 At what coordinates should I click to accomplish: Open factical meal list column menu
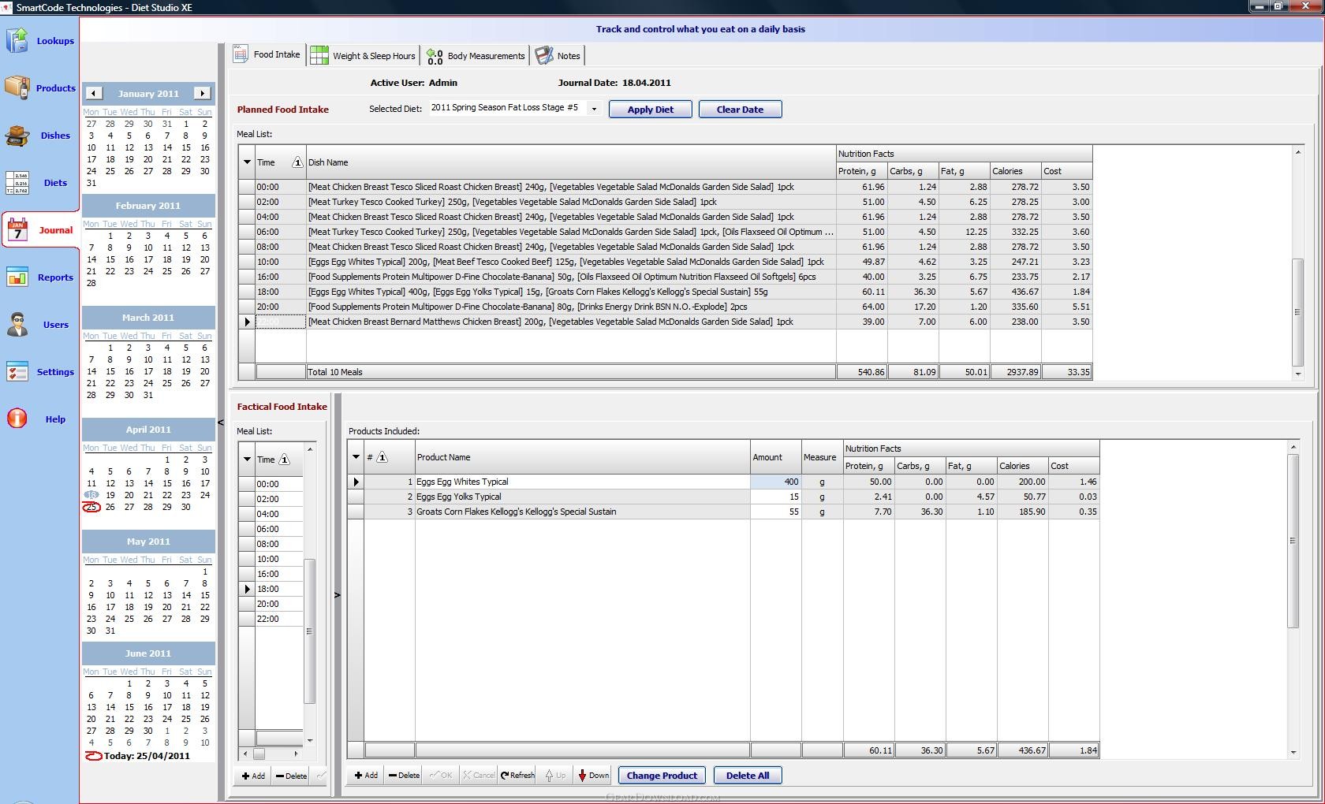click(x=247, y=459)
